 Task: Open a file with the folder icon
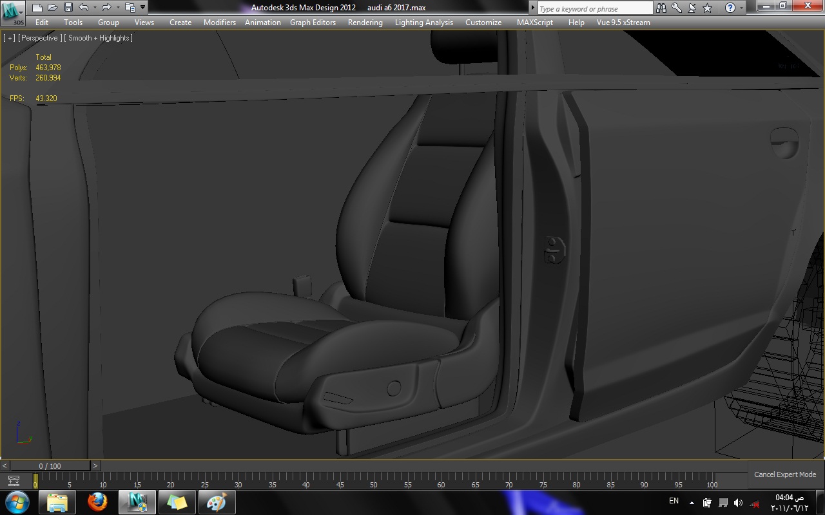click(53, 8)
